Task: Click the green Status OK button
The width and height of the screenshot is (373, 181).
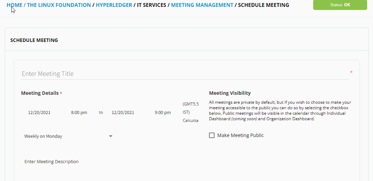Action: tap(340, 5)
